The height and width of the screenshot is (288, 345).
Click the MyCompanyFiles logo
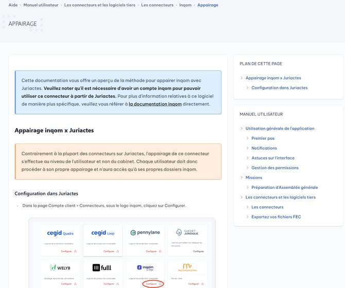[x=187, y=266]
